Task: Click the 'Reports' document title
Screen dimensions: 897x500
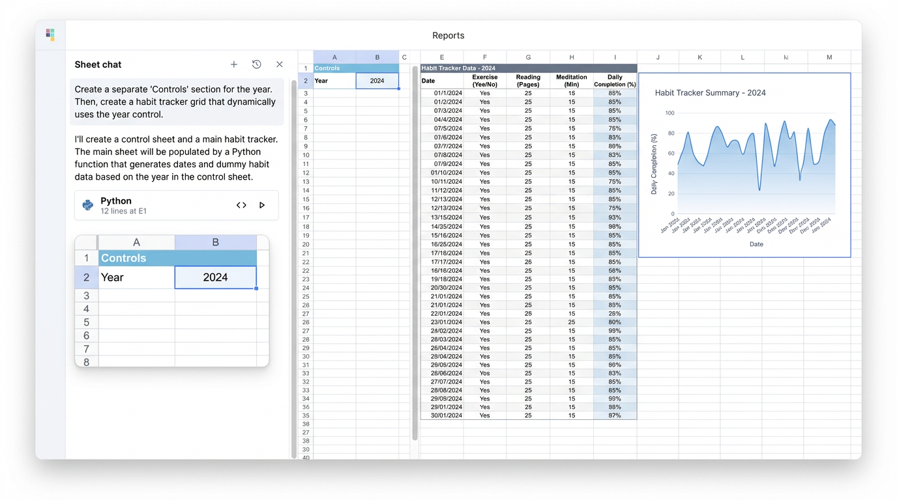Action: pos(448,36)
